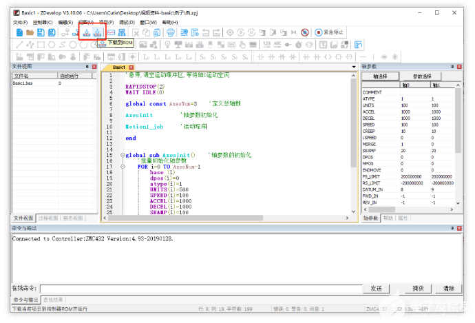Open the 文件(F) menu
The height and width of the screenshot is (323, 475).
[x=21, y=22]
